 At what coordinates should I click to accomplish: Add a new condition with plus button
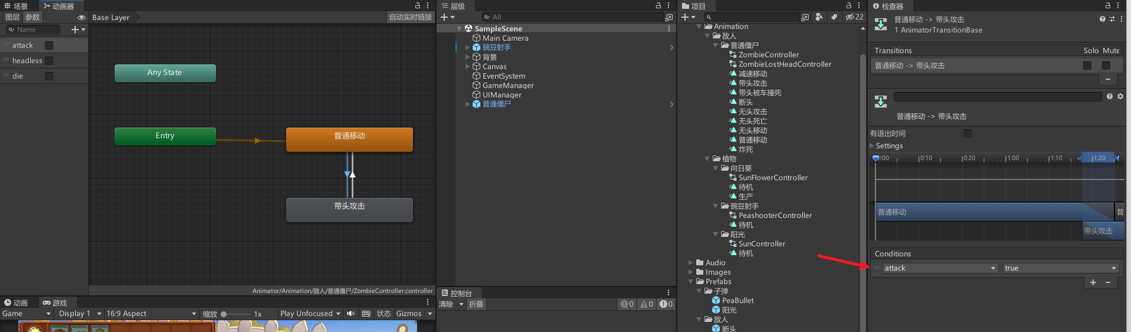[1093, 282]
